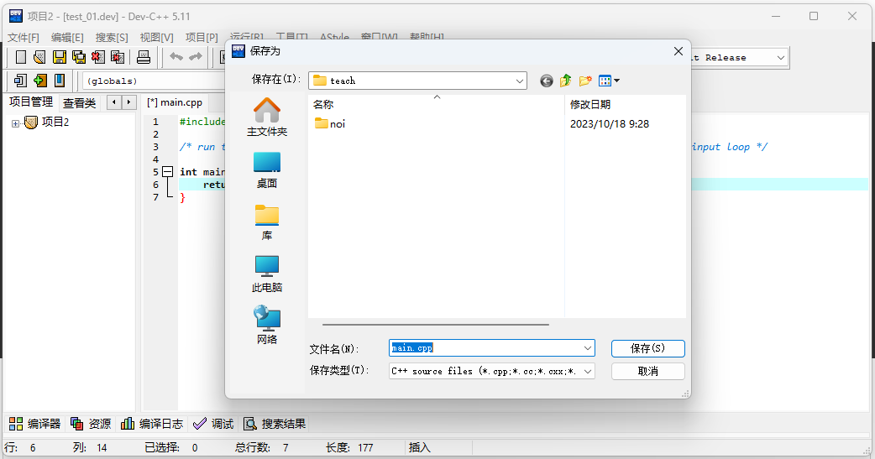This screenshot has width=875, height=459.
Task: Click the print icon in the toolbar
Action: pos(144,57)
